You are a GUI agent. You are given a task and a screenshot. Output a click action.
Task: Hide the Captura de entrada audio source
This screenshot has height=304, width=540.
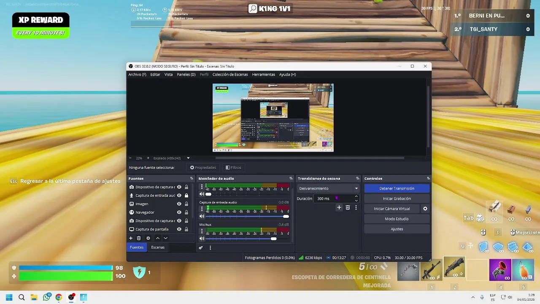[x=179, y=195]
